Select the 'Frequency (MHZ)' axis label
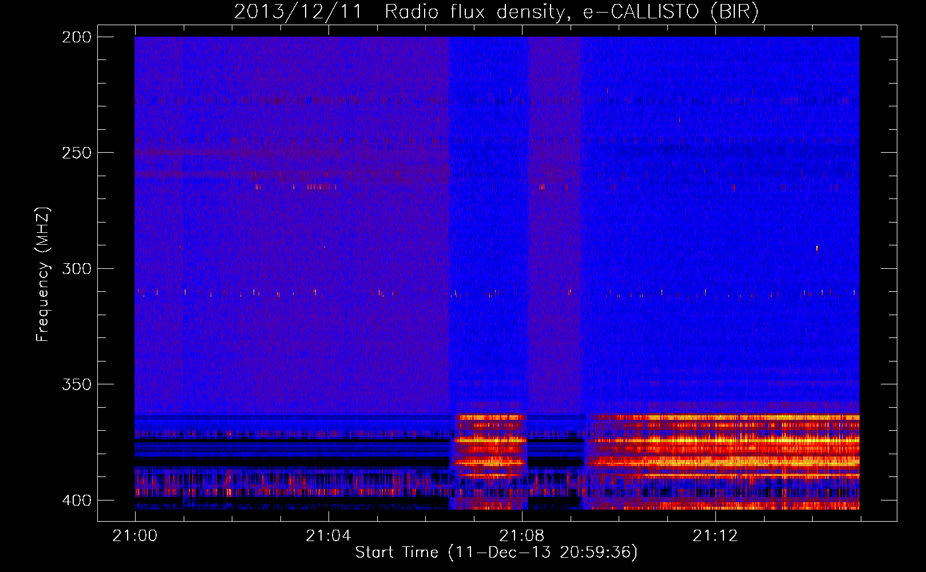The width and height of the screenshot is (926, 572). 43,274
